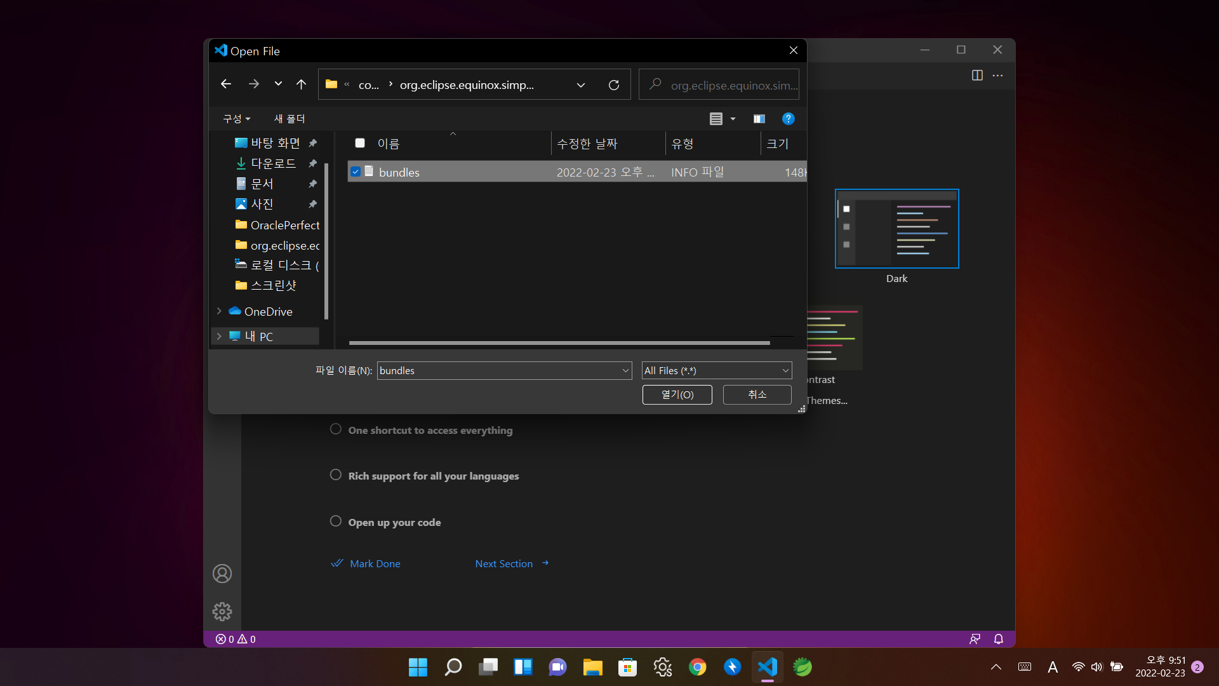Toggle the select-all checkbox in header
The height and width of the screenshot is (686, 1219).
(x=360, y=143)
